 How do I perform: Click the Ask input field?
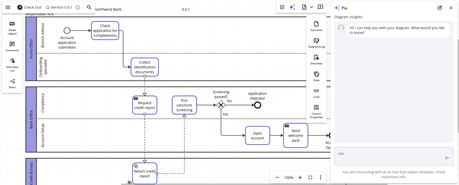(394, 156)
